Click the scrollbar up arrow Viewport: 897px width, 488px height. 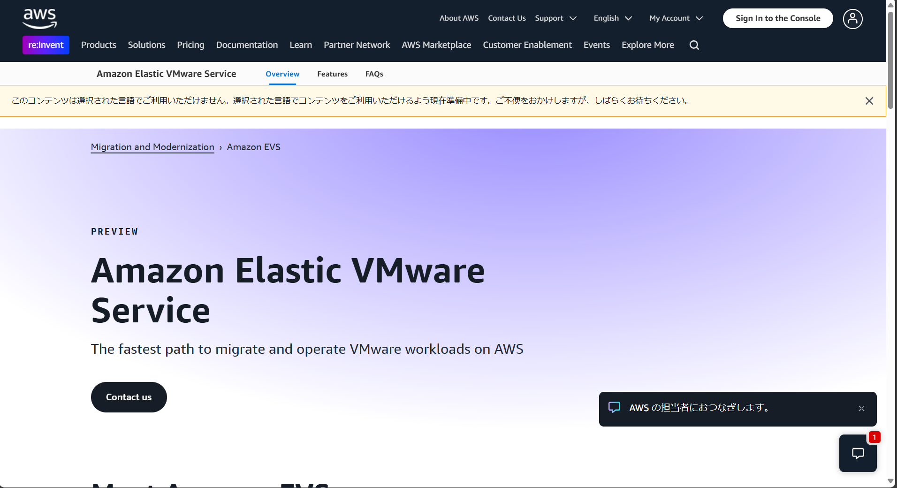point(891,5)
